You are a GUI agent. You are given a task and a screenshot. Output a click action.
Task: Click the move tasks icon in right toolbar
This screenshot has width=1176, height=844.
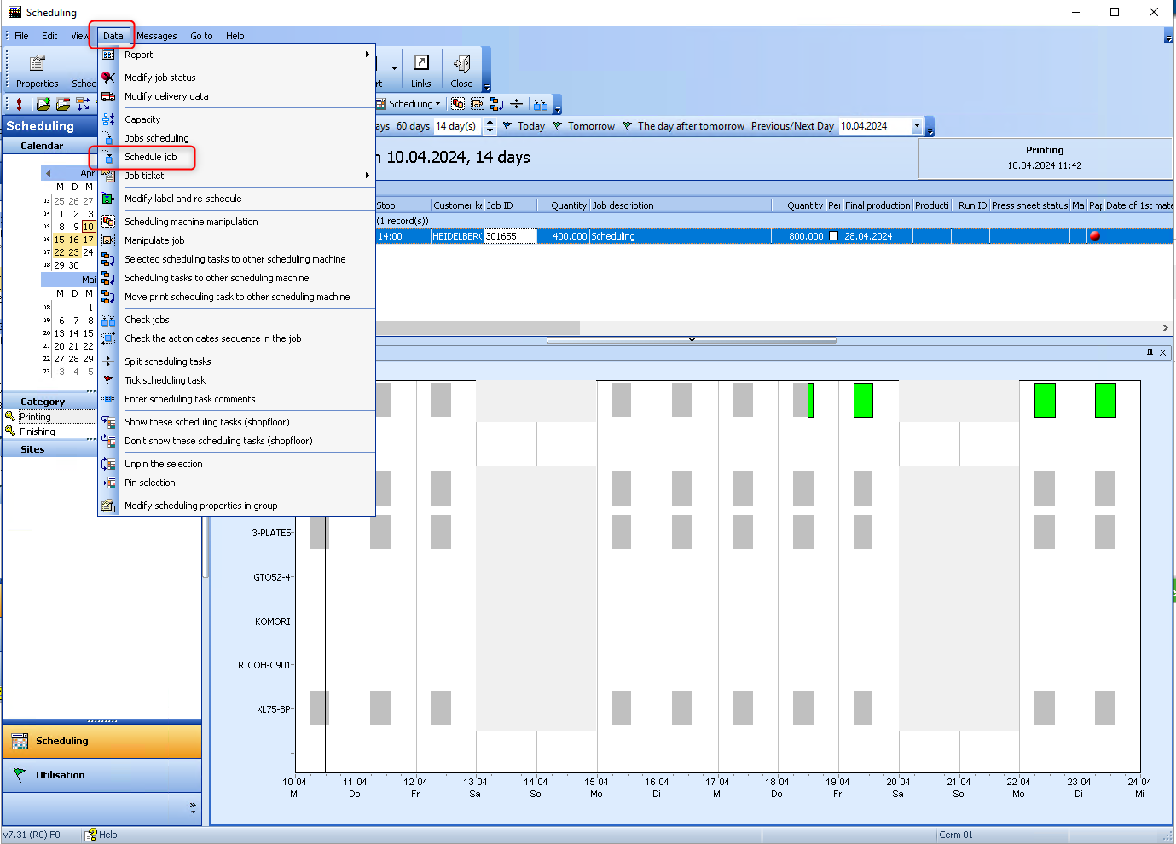497,104
